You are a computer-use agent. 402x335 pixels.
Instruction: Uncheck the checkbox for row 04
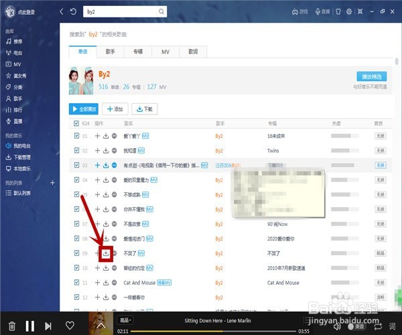click(76, 180)
